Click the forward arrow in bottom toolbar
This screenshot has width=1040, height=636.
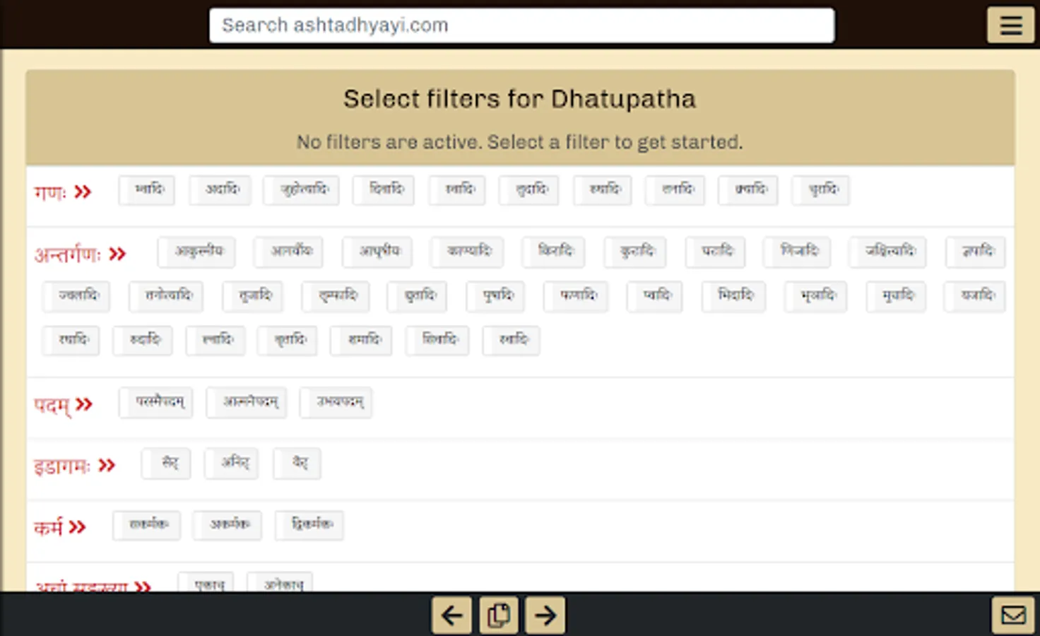545,615
